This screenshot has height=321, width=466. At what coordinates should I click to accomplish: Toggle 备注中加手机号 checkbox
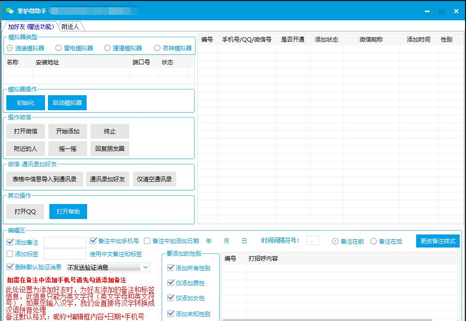pyautogui.click(x=93, y=241)
